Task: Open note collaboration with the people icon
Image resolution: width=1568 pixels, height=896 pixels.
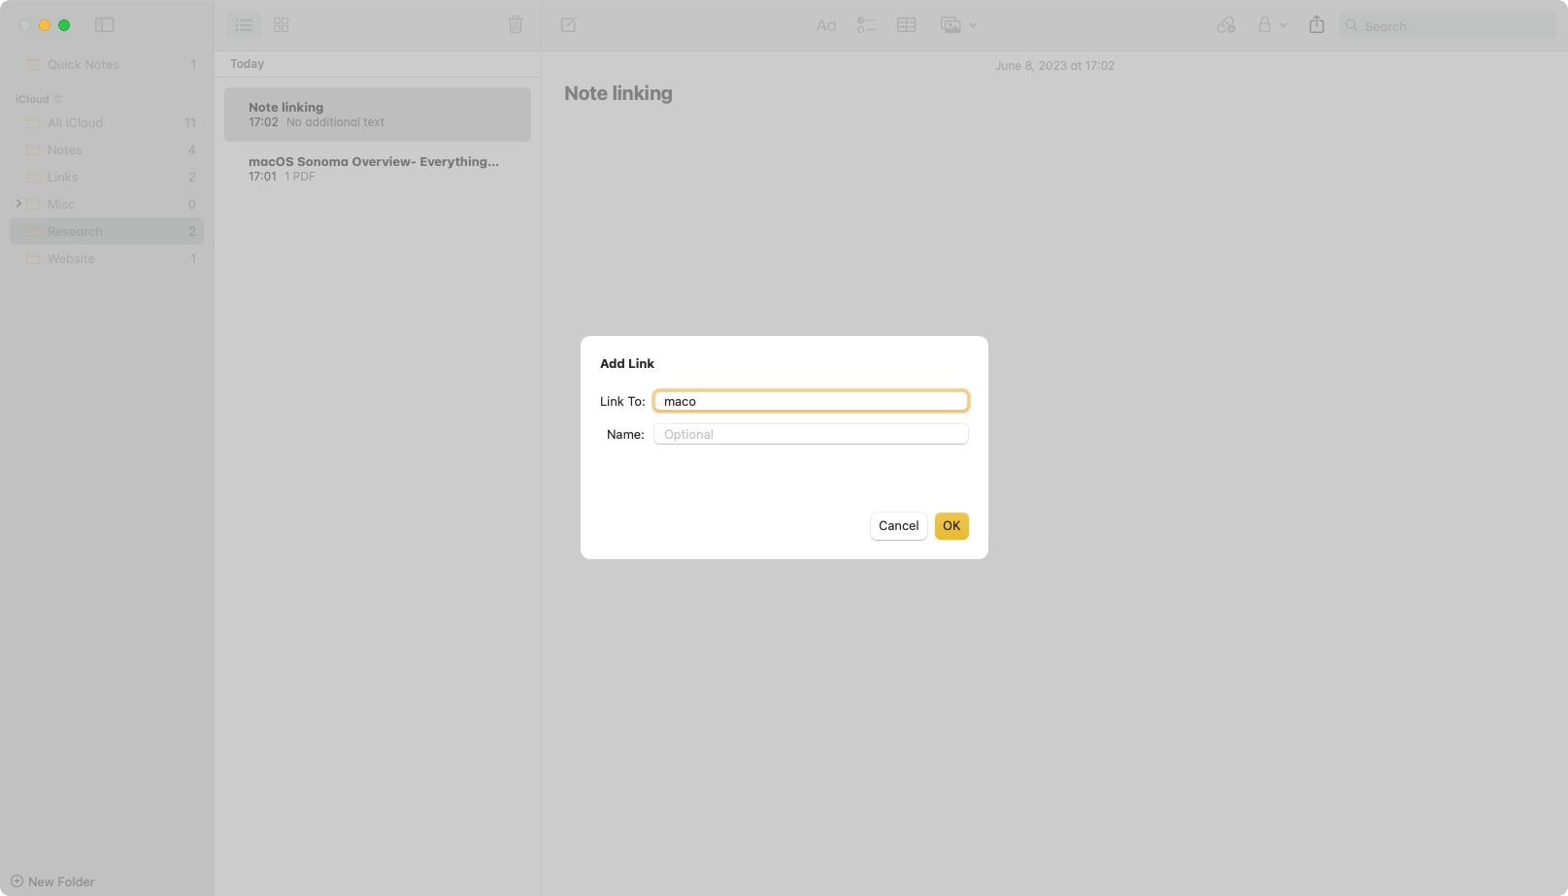Action: [1226, 24]
